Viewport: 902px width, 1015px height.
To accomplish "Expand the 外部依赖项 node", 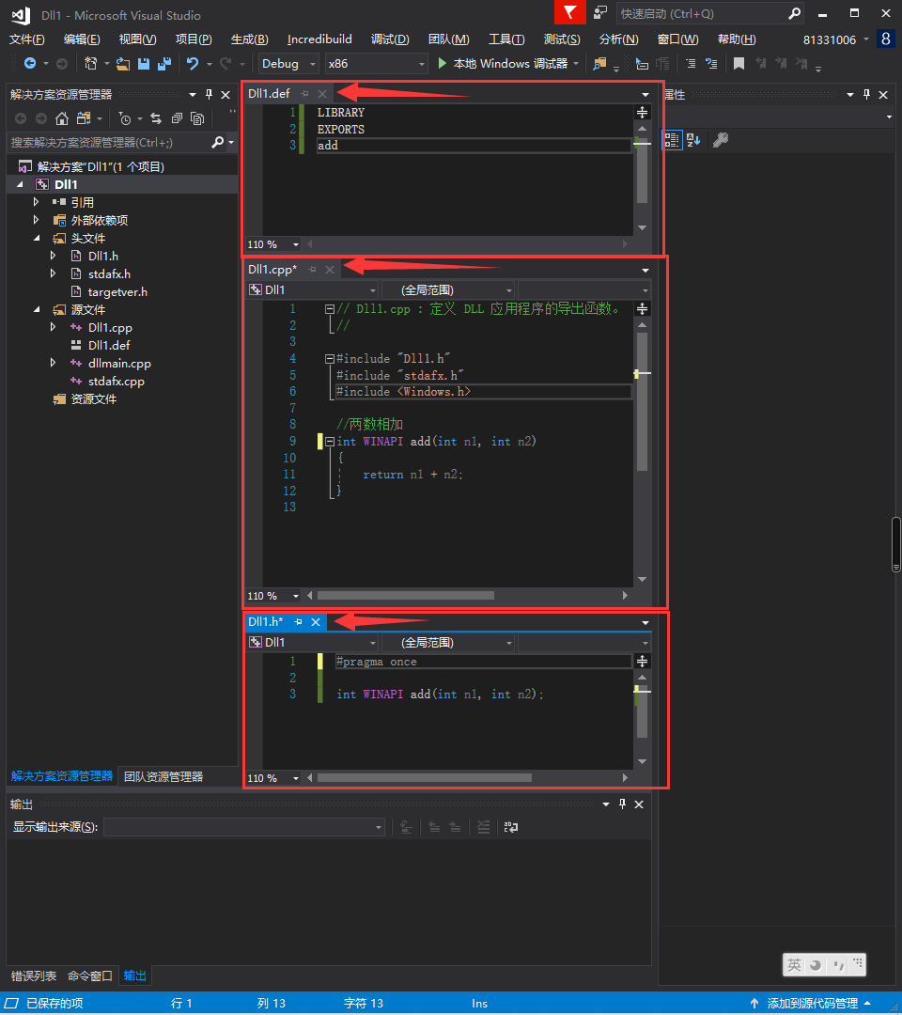I will 37,220.
